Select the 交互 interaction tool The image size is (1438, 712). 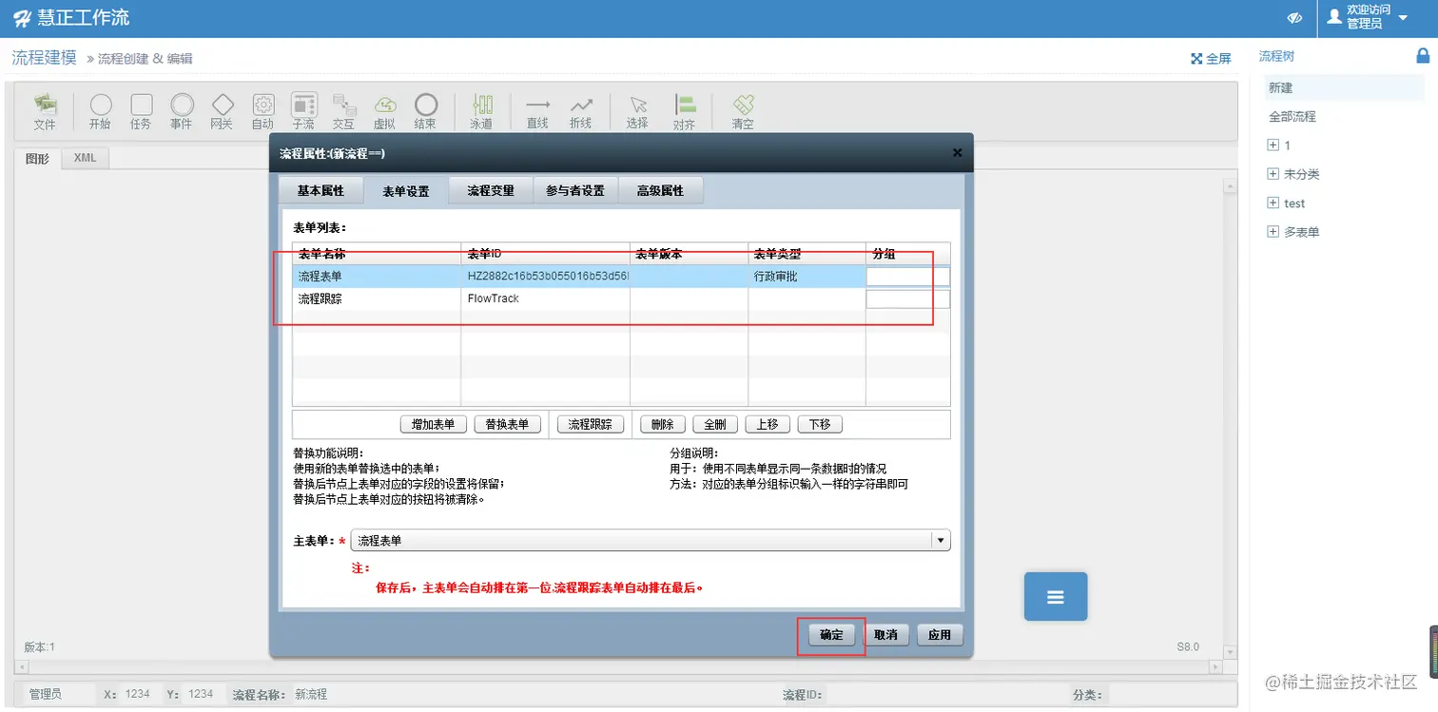pos(343,111)
